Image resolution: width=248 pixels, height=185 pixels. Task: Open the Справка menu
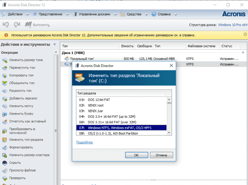[164, 14]
